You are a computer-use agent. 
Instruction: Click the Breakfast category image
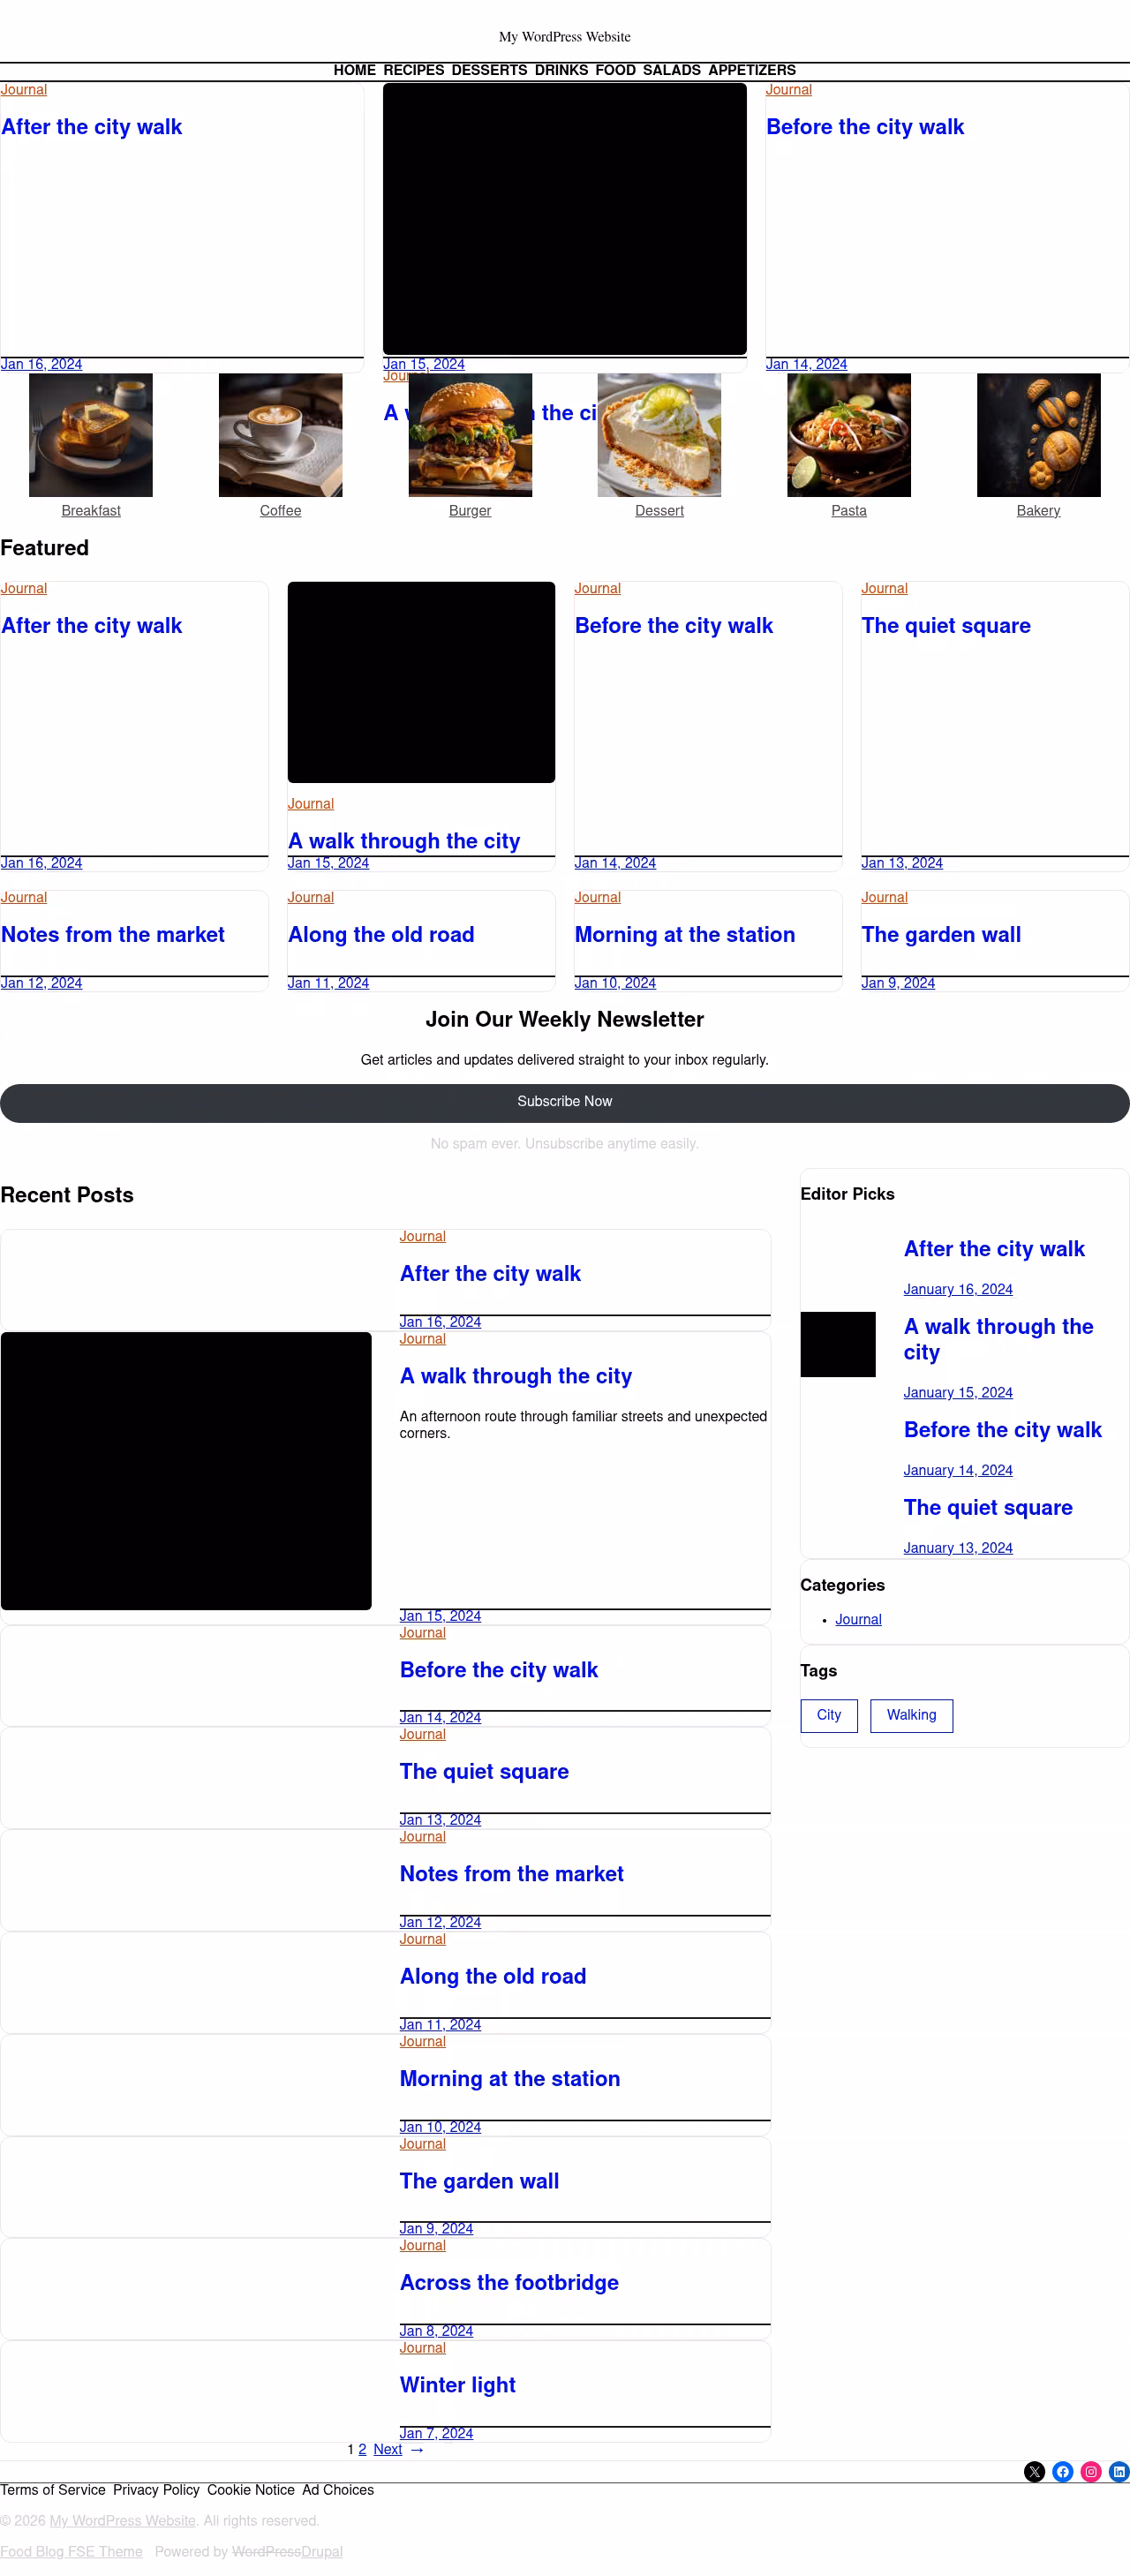pyautogui.click(x=91, y=435)
